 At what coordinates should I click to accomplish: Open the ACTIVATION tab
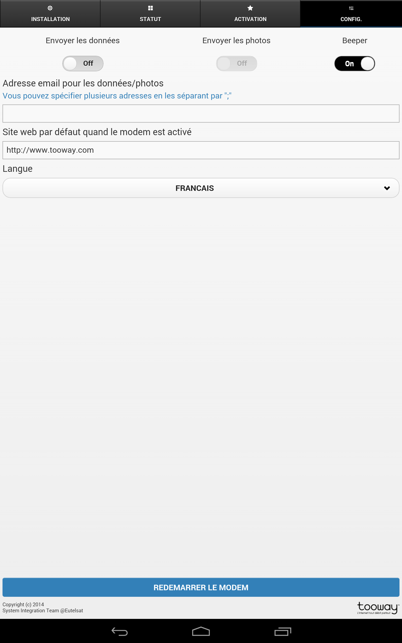coord(250,14)
